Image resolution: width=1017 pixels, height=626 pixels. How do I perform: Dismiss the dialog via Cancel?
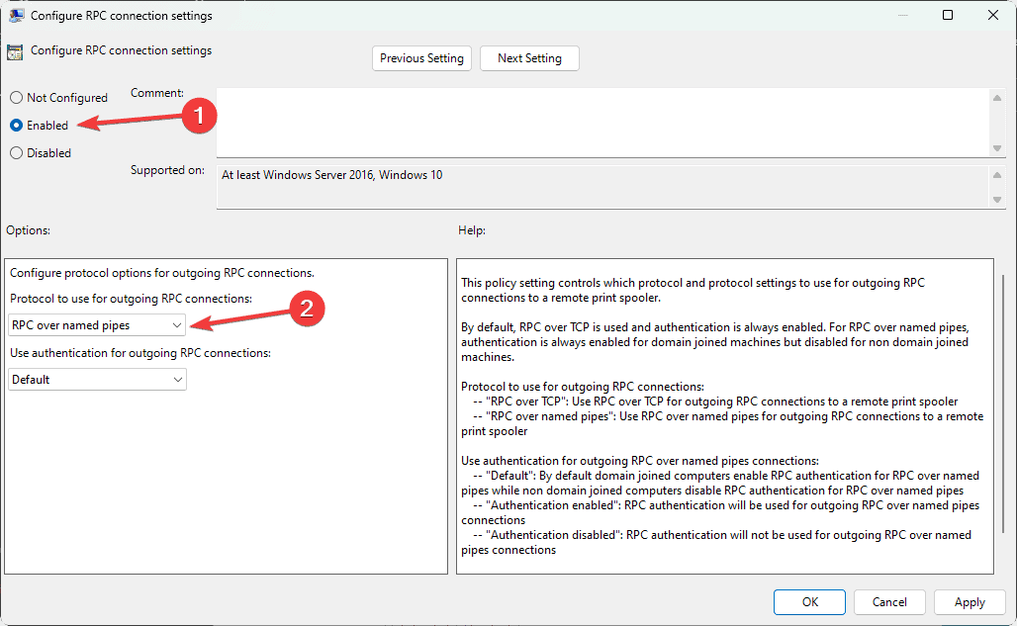tap(888, 601)
